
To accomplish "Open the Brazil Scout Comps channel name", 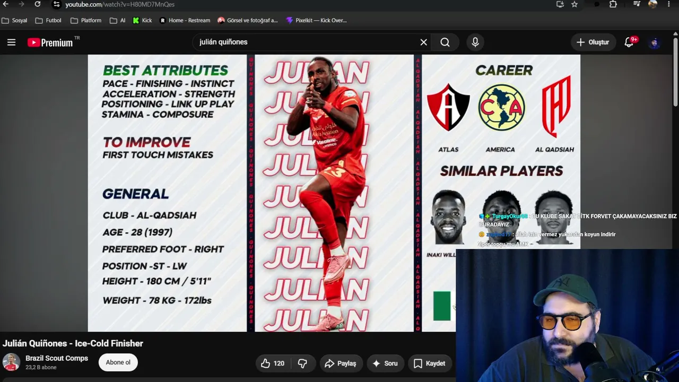I will 57,358.
